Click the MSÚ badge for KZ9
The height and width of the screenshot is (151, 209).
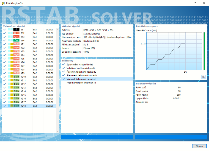point(16,73)
